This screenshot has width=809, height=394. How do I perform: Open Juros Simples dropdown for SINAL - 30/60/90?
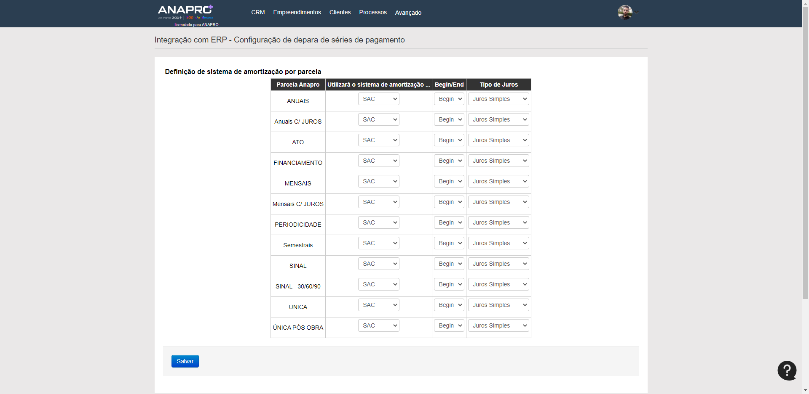click(x=498, y=284)
